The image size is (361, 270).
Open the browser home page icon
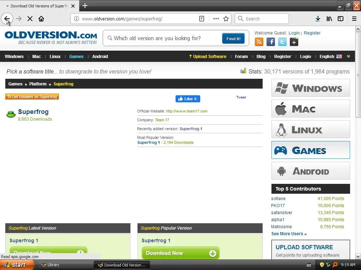(41, 19)
